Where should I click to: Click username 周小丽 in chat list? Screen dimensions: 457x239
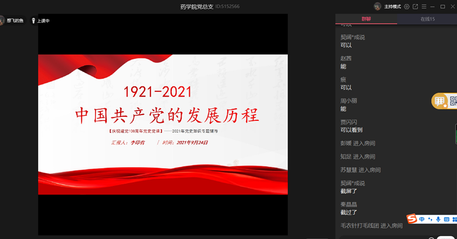click(349, 101)
